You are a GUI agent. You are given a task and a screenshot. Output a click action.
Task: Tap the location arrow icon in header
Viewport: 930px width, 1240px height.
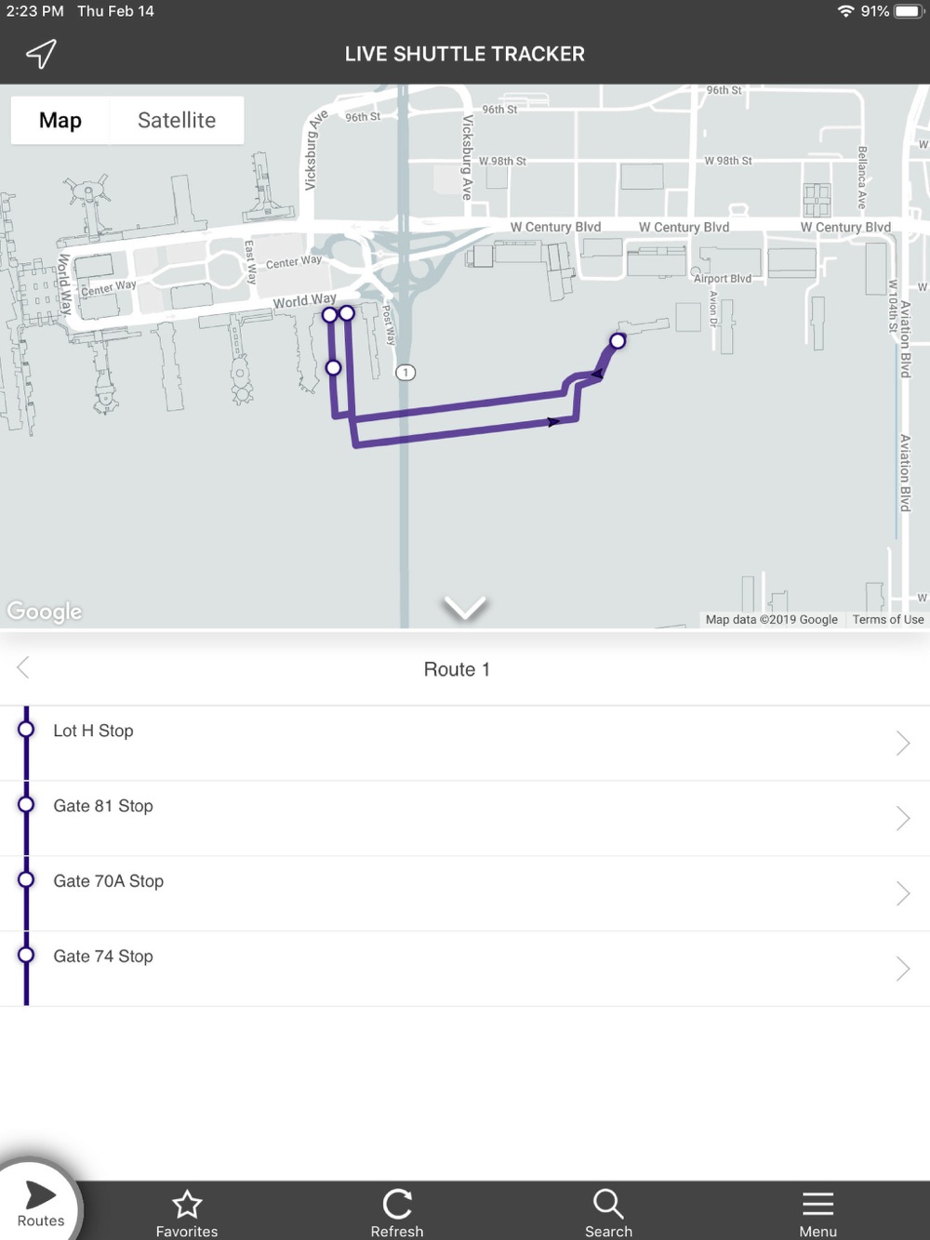41,54
